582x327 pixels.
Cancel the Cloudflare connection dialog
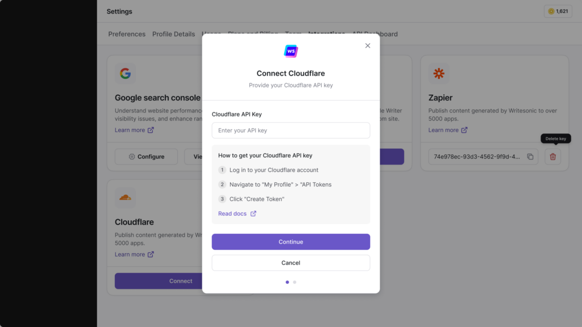(290, 263)
